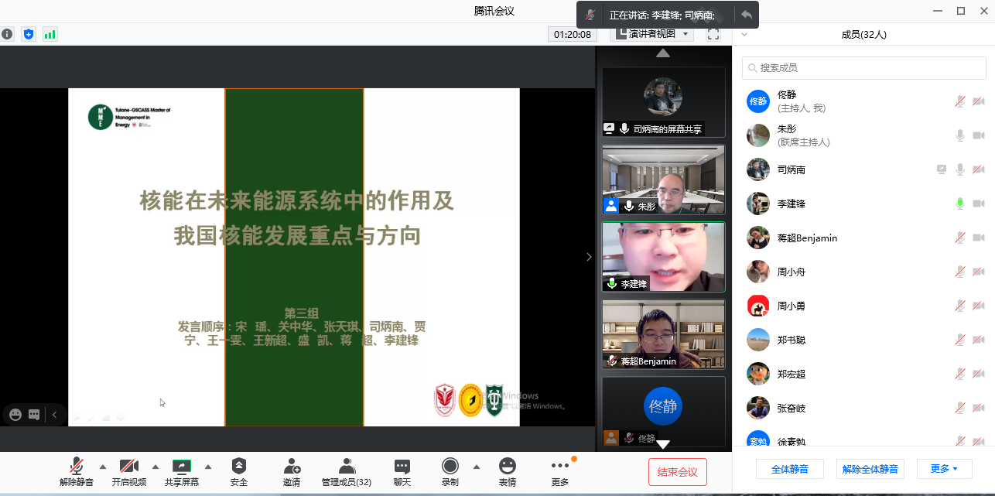Click the red 结束会议 button
995x496 pixels.
click(x=677, y=472)
